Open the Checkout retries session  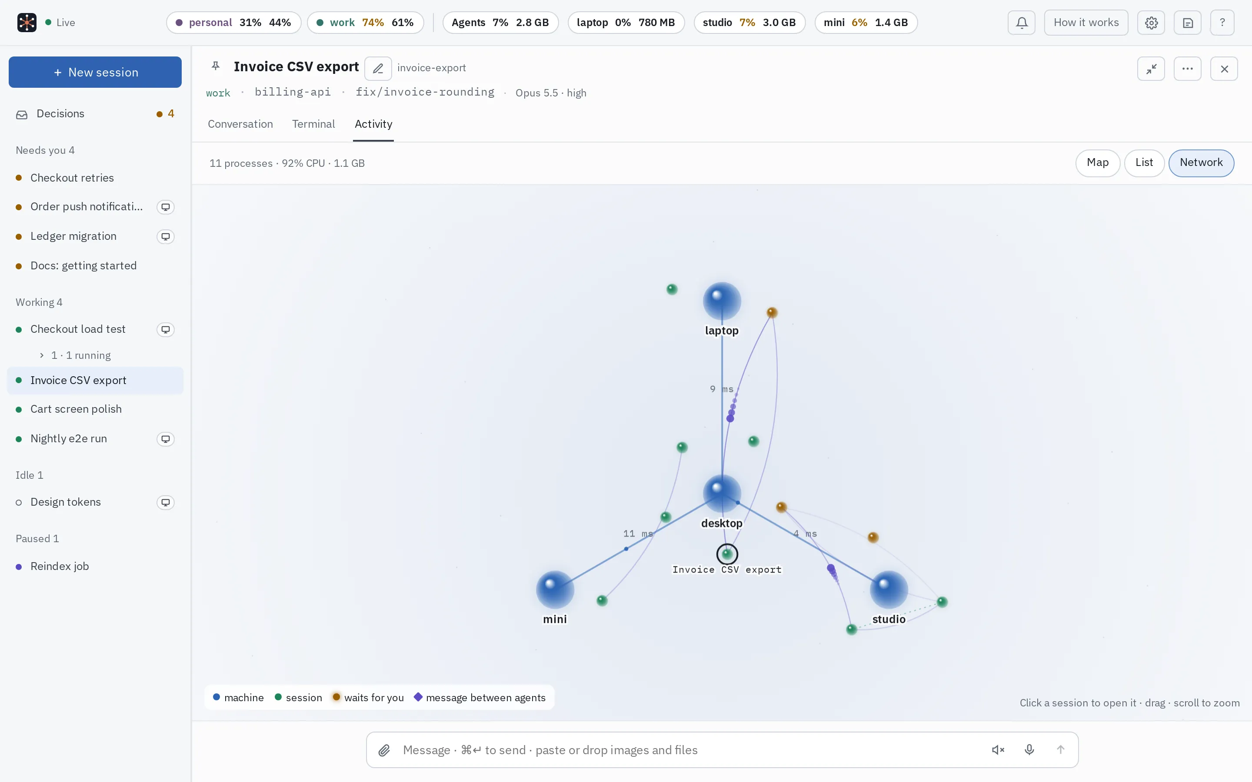(95, 178)
